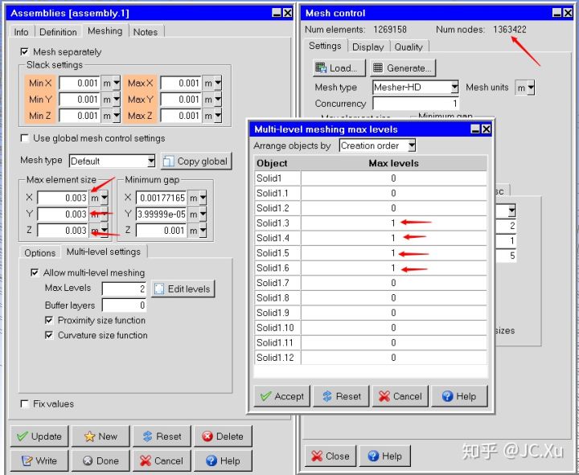Image resolution: width=579 pixels, height=475 pixels.
Task: Open Arrange objects by Creation order dropdown
Action: pos(412,145)
